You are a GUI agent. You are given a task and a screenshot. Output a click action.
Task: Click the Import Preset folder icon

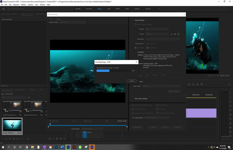tap(175, 34)
